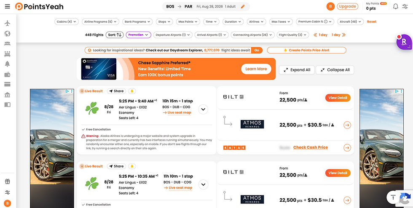Click back-to-top arrow button
This screenshot has height=208, width=413.
point(393,197)
